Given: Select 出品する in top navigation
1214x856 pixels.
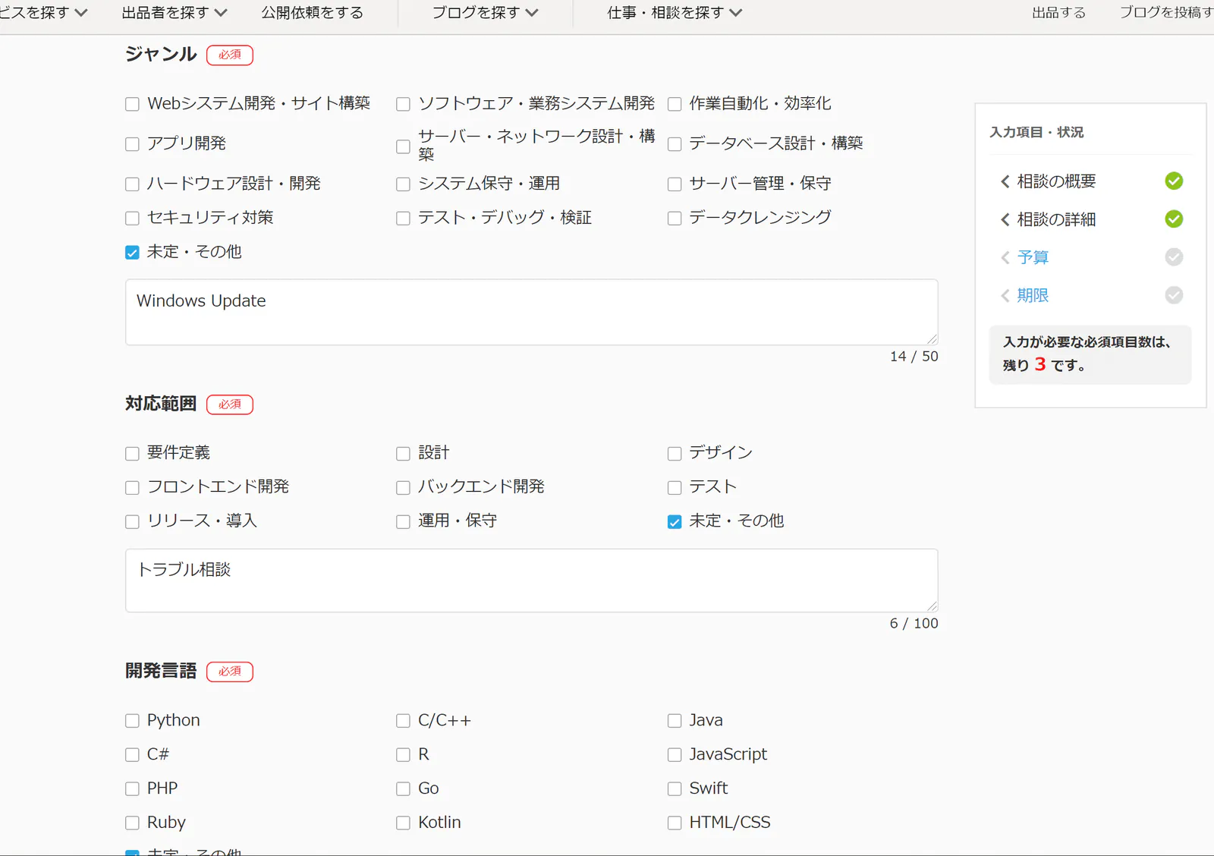Looking at the screenshot, I should 1058,13.
